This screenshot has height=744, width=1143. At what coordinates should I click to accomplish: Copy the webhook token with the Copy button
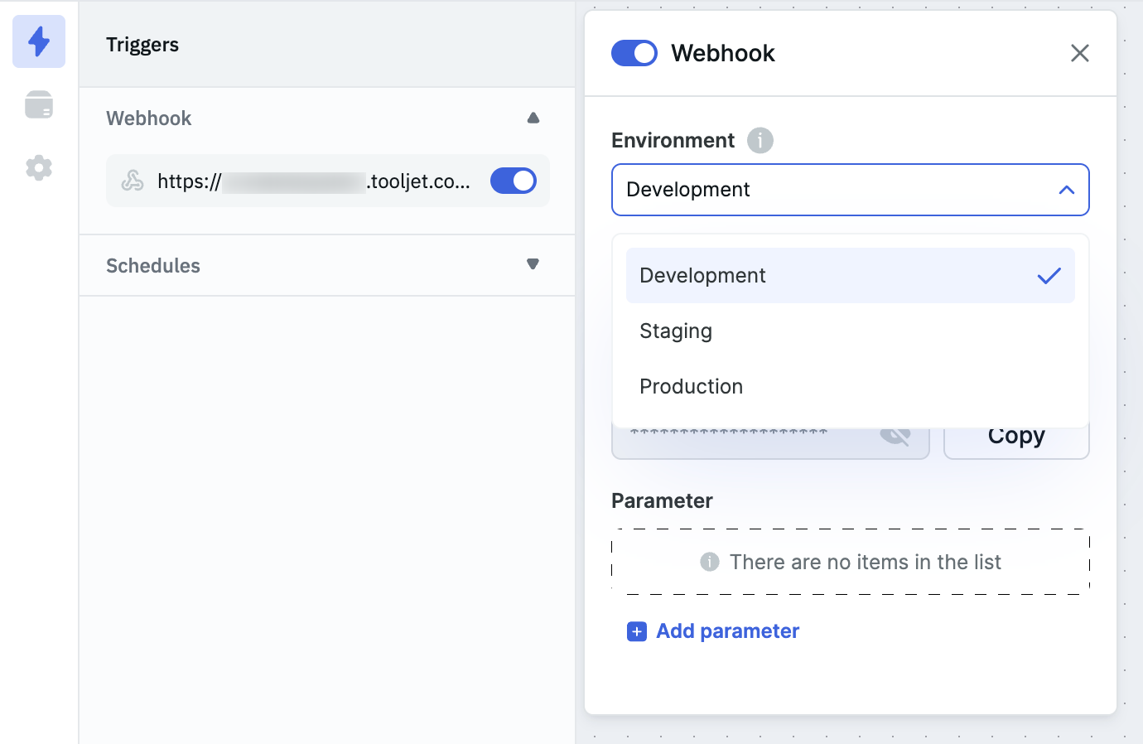tap(1016, 434)
